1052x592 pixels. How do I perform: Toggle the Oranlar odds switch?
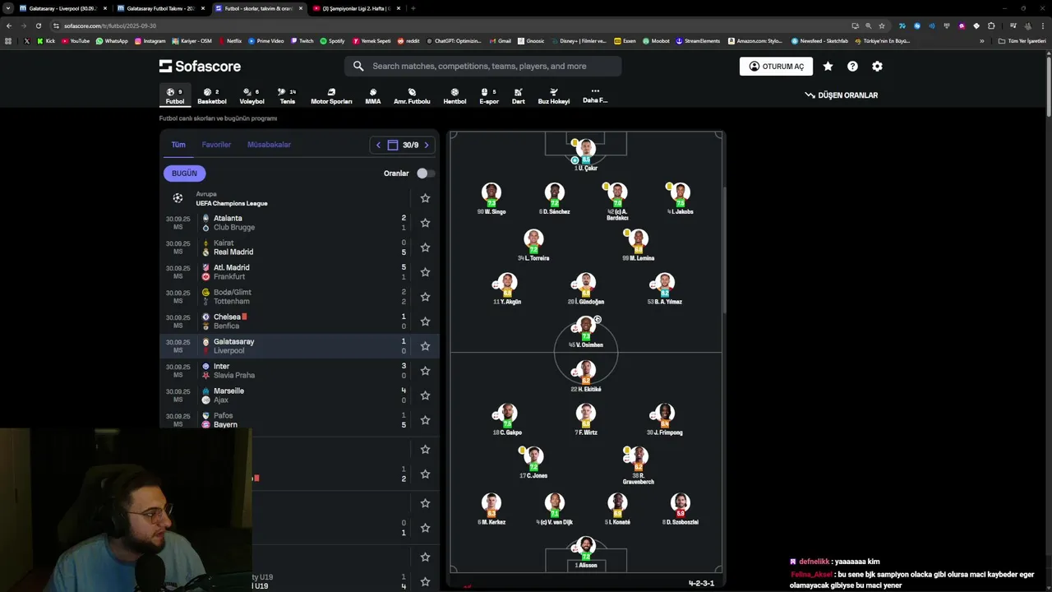pyautogui.click(x=426, y=173)
